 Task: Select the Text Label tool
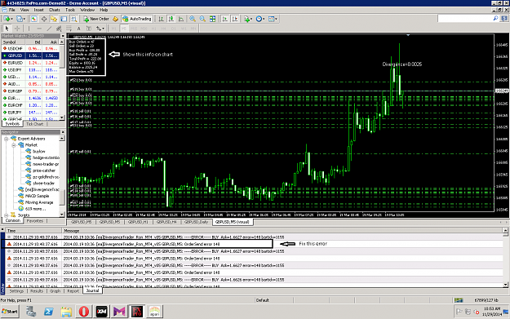(88, 29)
